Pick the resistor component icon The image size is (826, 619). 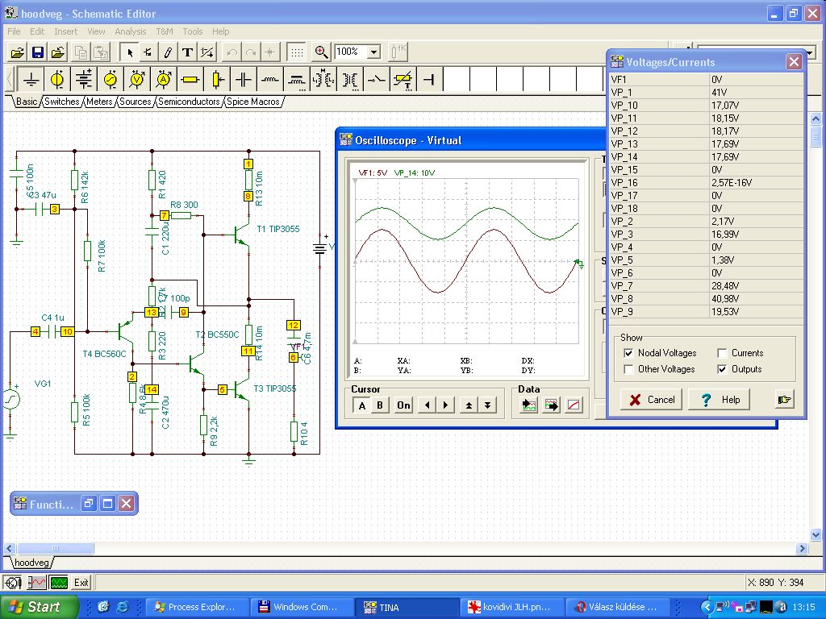(190, 80)
